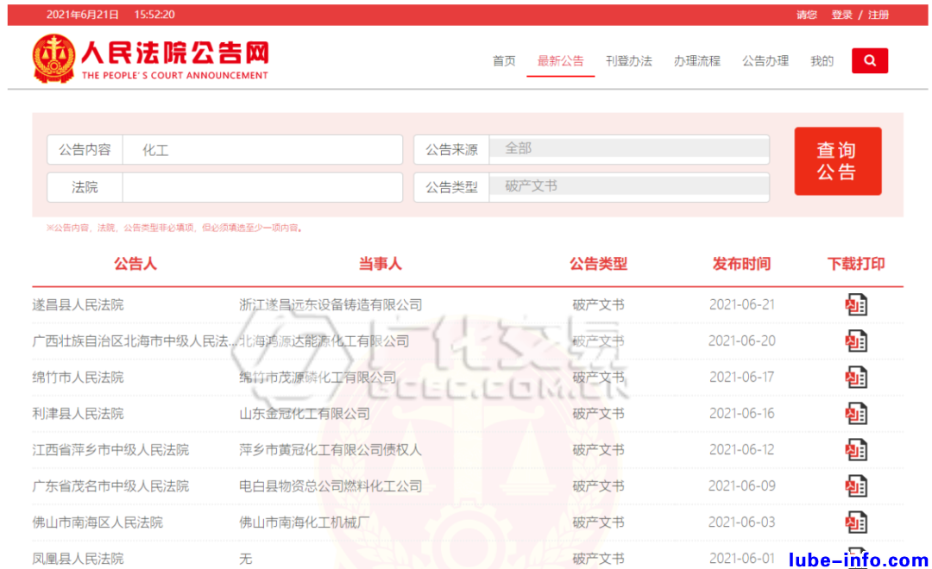Download PDF for 佛山市南海化工机械厂 row

[856, 522]
